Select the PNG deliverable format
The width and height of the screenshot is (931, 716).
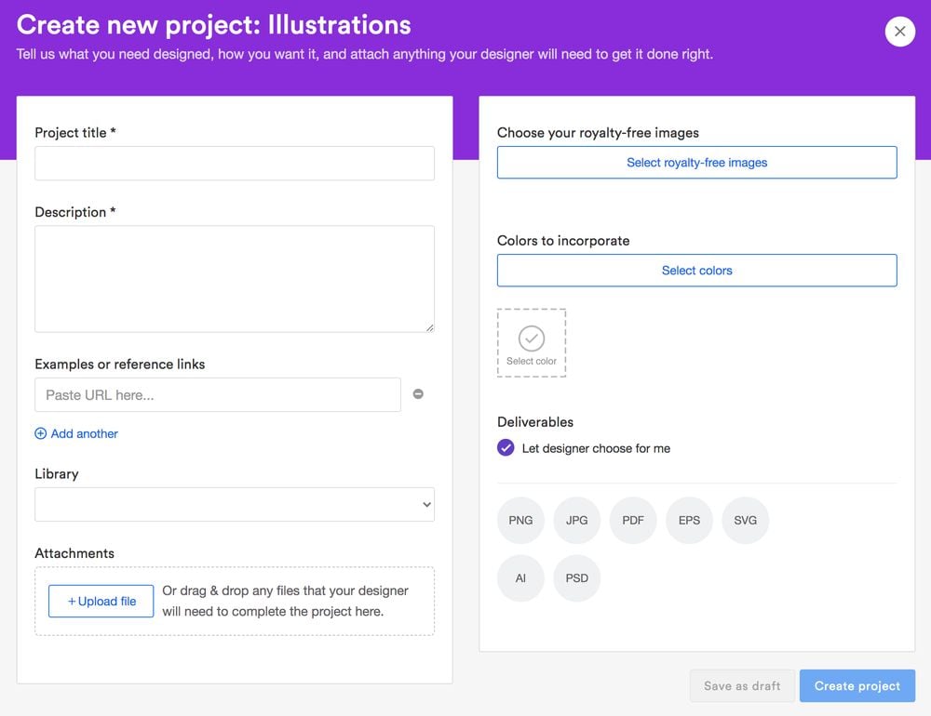[x=520, y=520]
